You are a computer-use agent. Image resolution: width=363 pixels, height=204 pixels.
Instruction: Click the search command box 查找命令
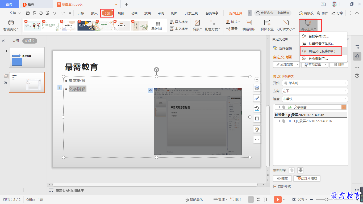click(273, 13)
